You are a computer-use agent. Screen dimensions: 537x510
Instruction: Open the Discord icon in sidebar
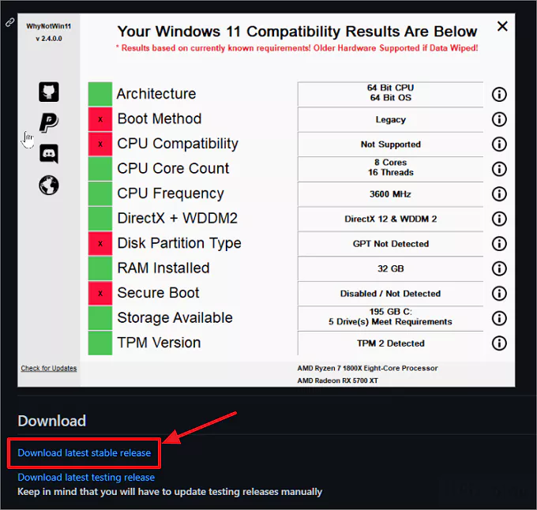click(x=49, y=154)
